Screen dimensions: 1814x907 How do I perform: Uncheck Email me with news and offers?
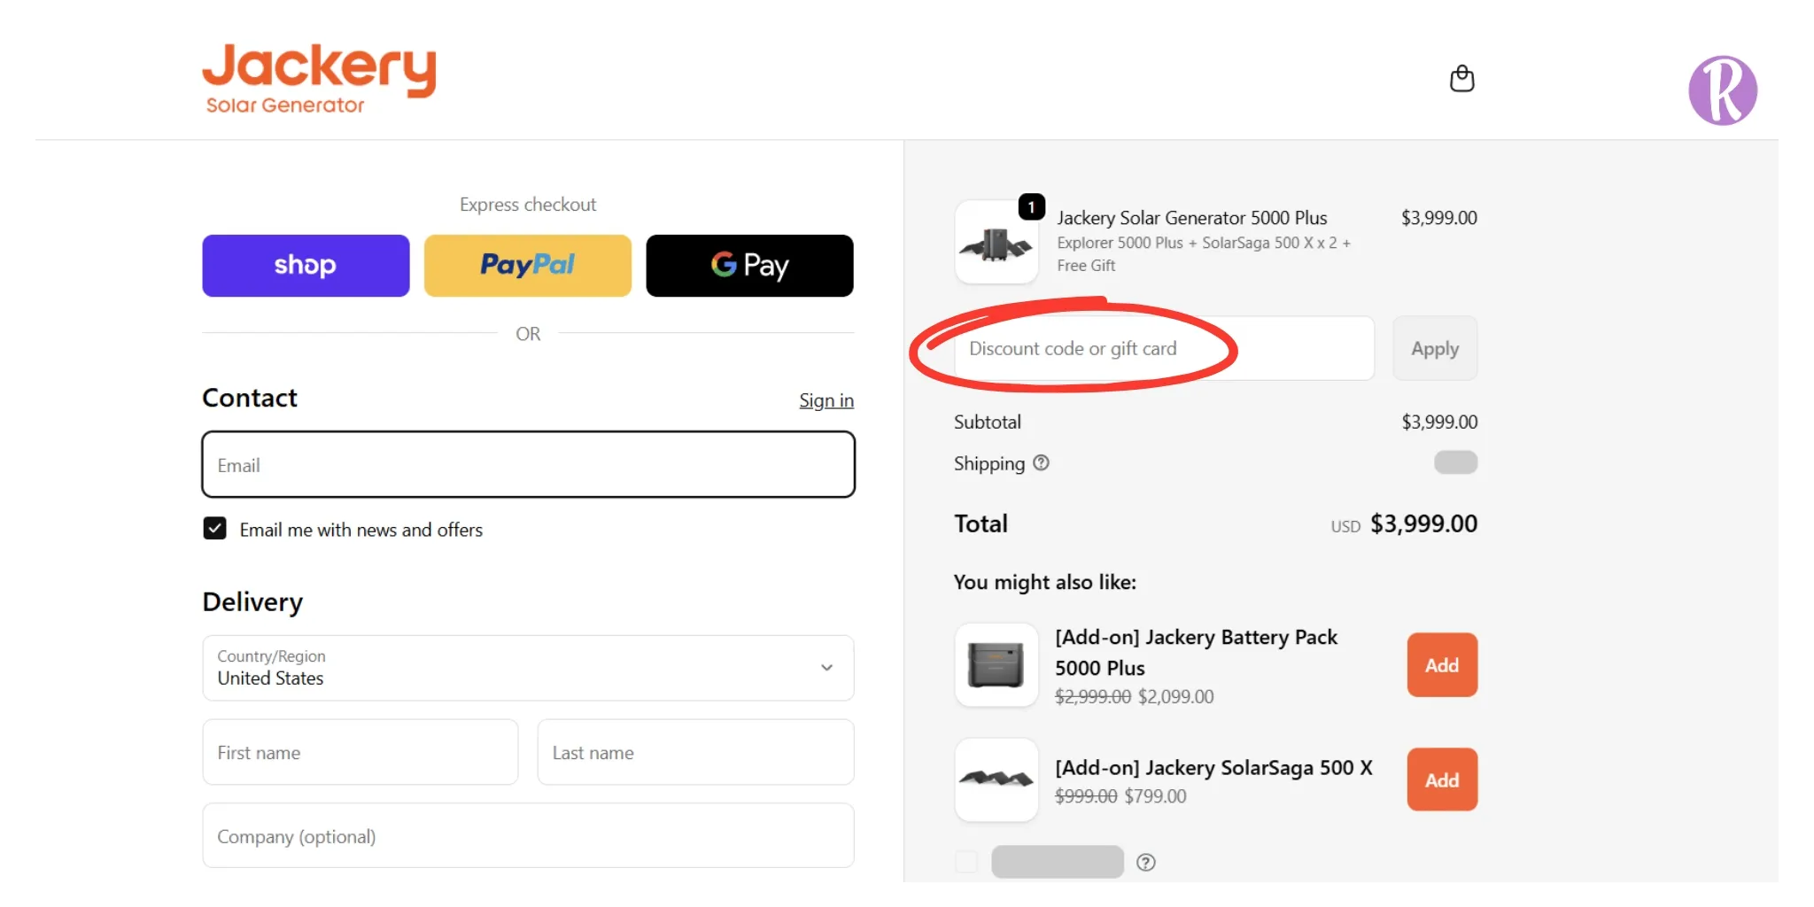(214, 529)
